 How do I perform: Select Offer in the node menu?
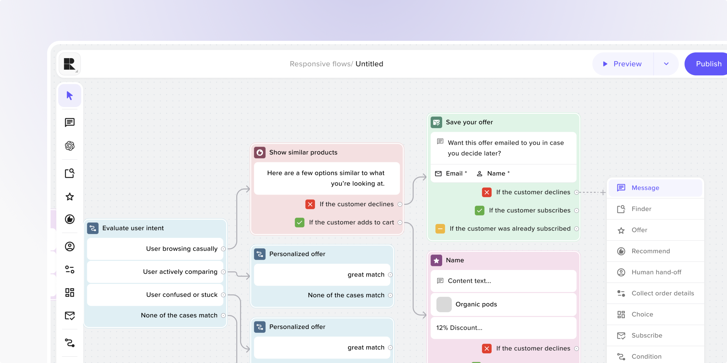coord(655,230)
